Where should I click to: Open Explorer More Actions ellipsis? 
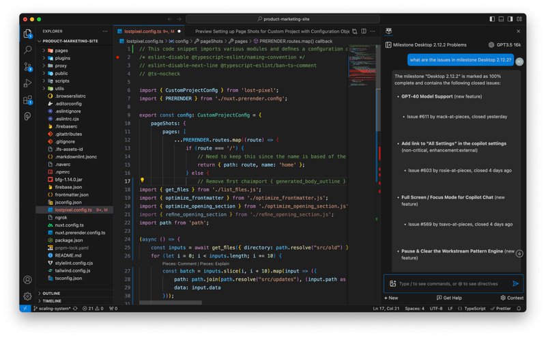[x=105, y=31]
